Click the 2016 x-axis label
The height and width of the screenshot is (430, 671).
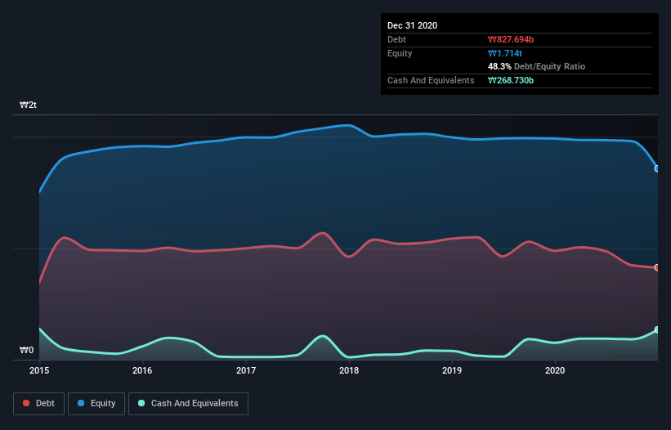click(x=142, y=370)
